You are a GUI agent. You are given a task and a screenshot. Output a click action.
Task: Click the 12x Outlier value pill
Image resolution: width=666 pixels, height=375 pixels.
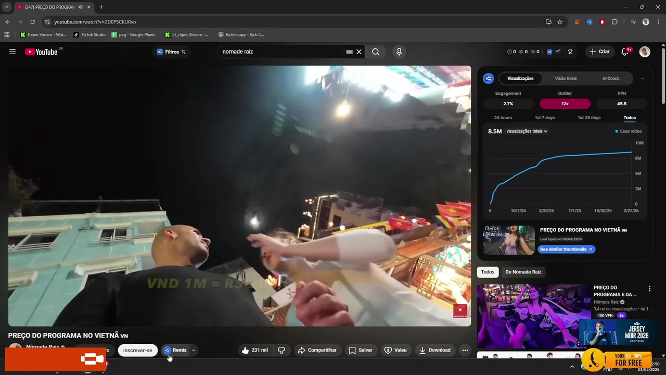[x=565, y=104]
